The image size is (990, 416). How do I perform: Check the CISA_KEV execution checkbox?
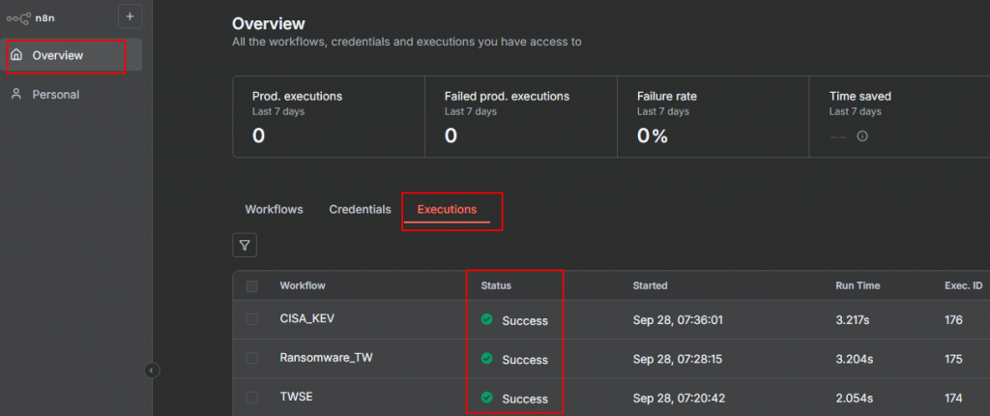252,320
